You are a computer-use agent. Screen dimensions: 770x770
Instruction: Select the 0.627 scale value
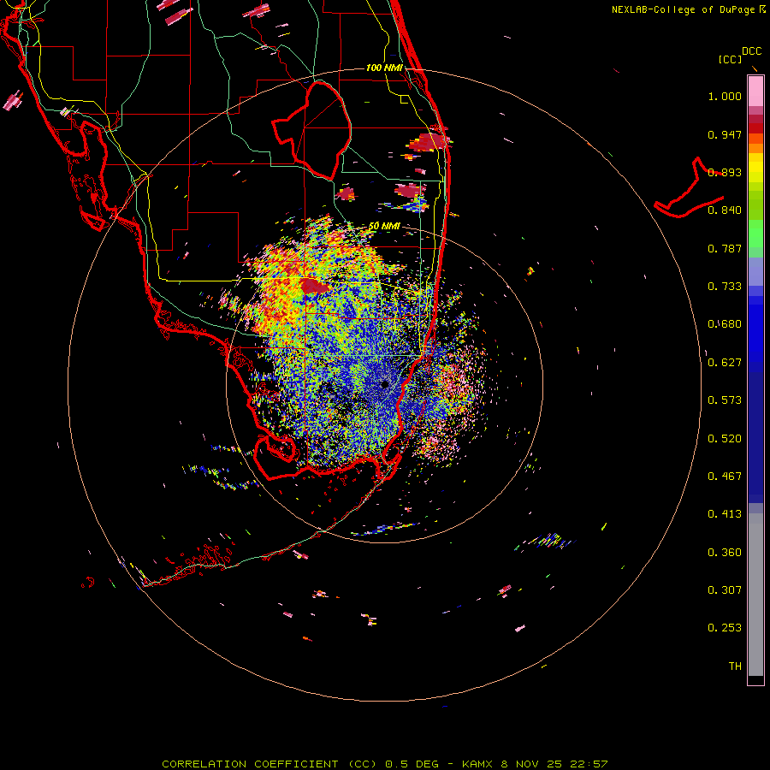(725, 363)
